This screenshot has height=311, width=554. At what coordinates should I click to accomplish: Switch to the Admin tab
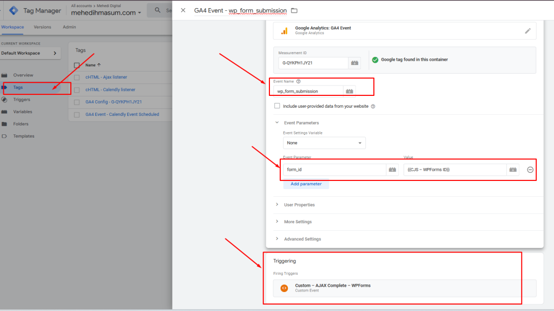pyautogui.click(x=69, y=27)
